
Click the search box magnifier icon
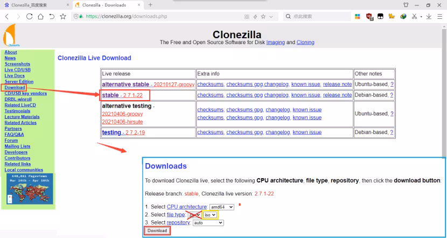288,17
